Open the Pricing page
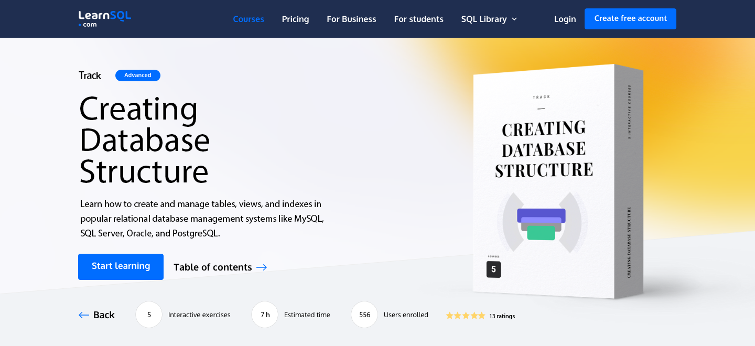The height and width of the screenshot is (346, 755). (x=295, y=19)
